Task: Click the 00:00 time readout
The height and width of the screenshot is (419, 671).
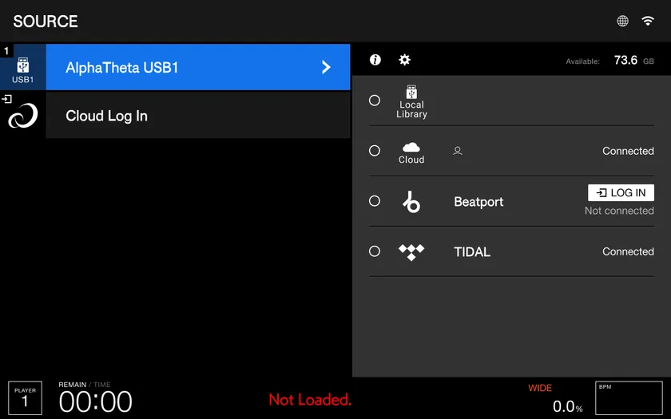Action: [95, 402]
